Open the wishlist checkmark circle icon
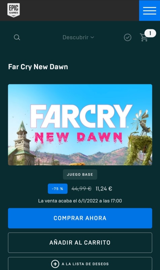 click(x=128, y=37)
